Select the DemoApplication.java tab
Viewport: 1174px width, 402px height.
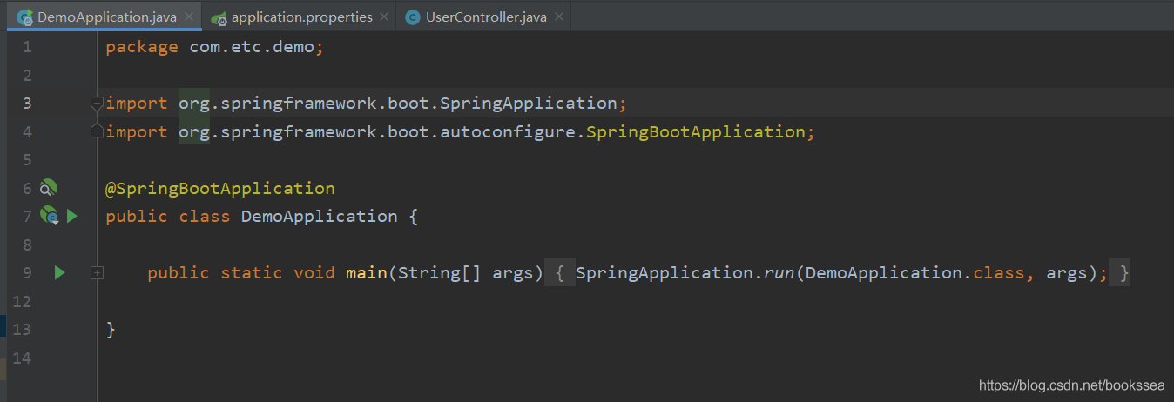(x=106, y=17)
